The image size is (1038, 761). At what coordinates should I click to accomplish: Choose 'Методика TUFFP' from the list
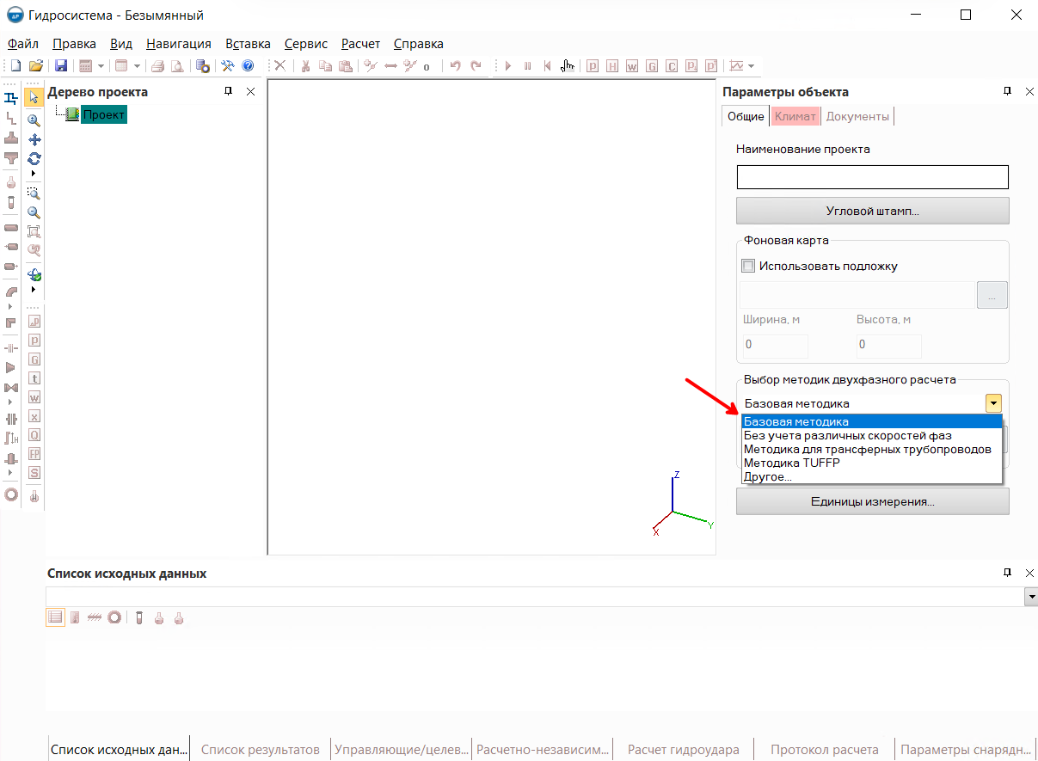coord(791,463)
